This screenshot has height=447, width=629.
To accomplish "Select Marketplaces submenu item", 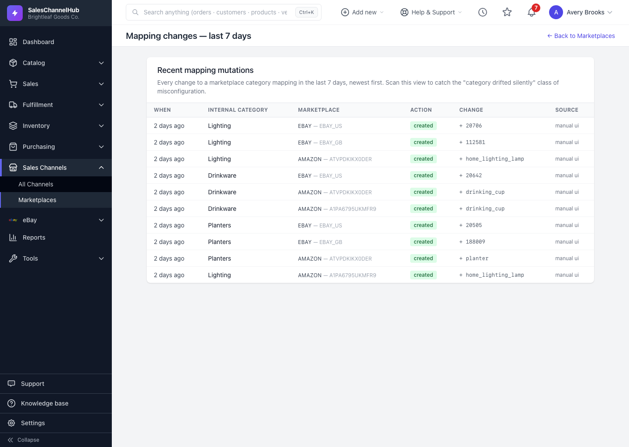I will [56, 200].
